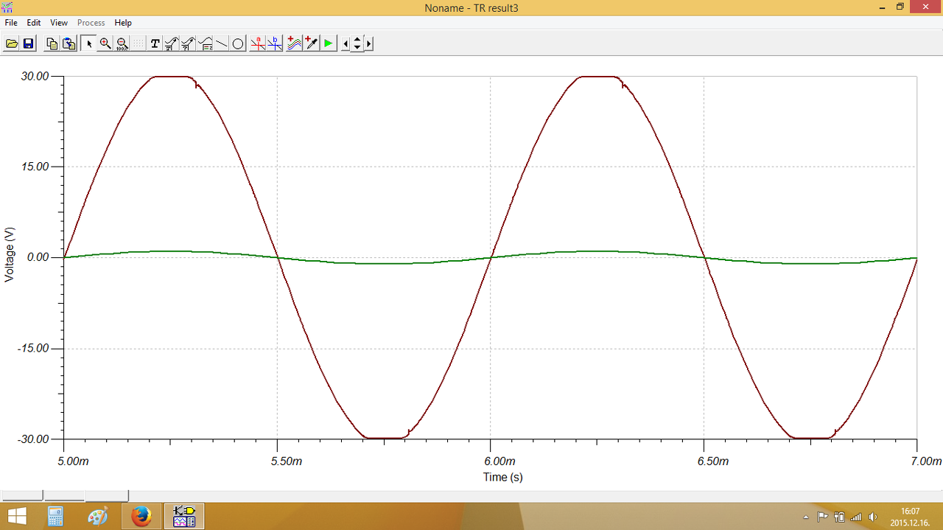Click the network signal tray icon
Image resolution: width=943 pixels, height=530 pixels.
855,517
